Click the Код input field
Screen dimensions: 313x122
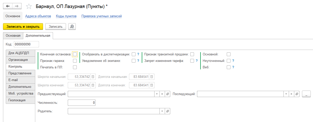26,44
